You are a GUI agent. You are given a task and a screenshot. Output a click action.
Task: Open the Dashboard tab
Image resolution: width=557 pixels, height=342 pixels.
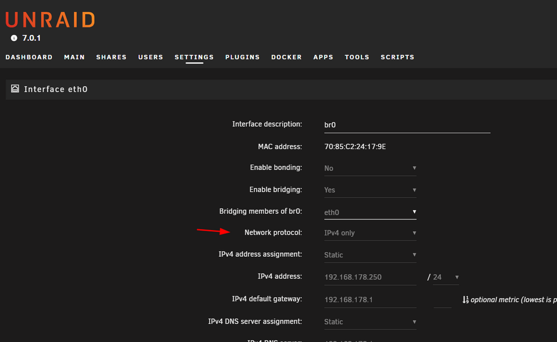[x=29, y=57]
